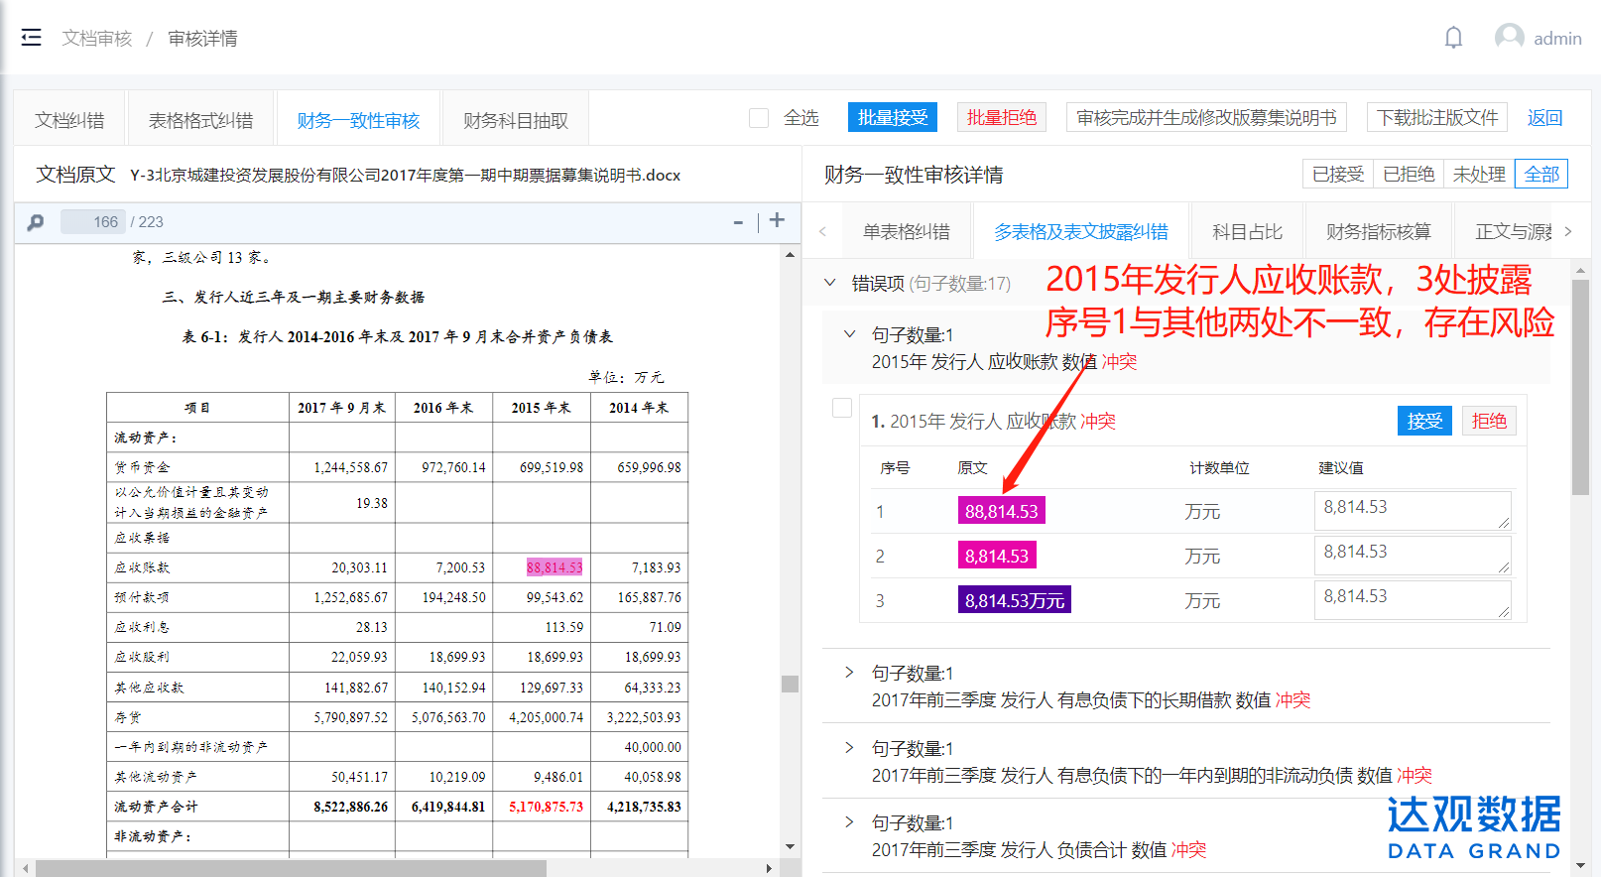Open the notification bell
The width and height of the screenshot is (1601, 877).
point(1453,38)
